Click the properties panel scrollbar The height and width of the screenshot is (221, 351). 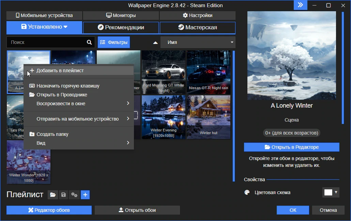click(x=343, y=68)
